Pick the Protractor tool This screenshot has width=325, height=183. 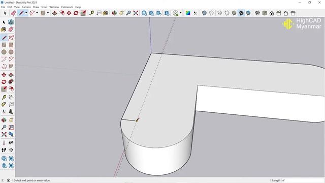4,104
